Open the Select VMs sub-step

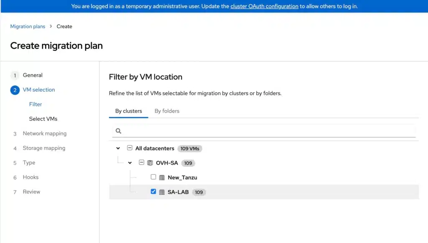43,119
